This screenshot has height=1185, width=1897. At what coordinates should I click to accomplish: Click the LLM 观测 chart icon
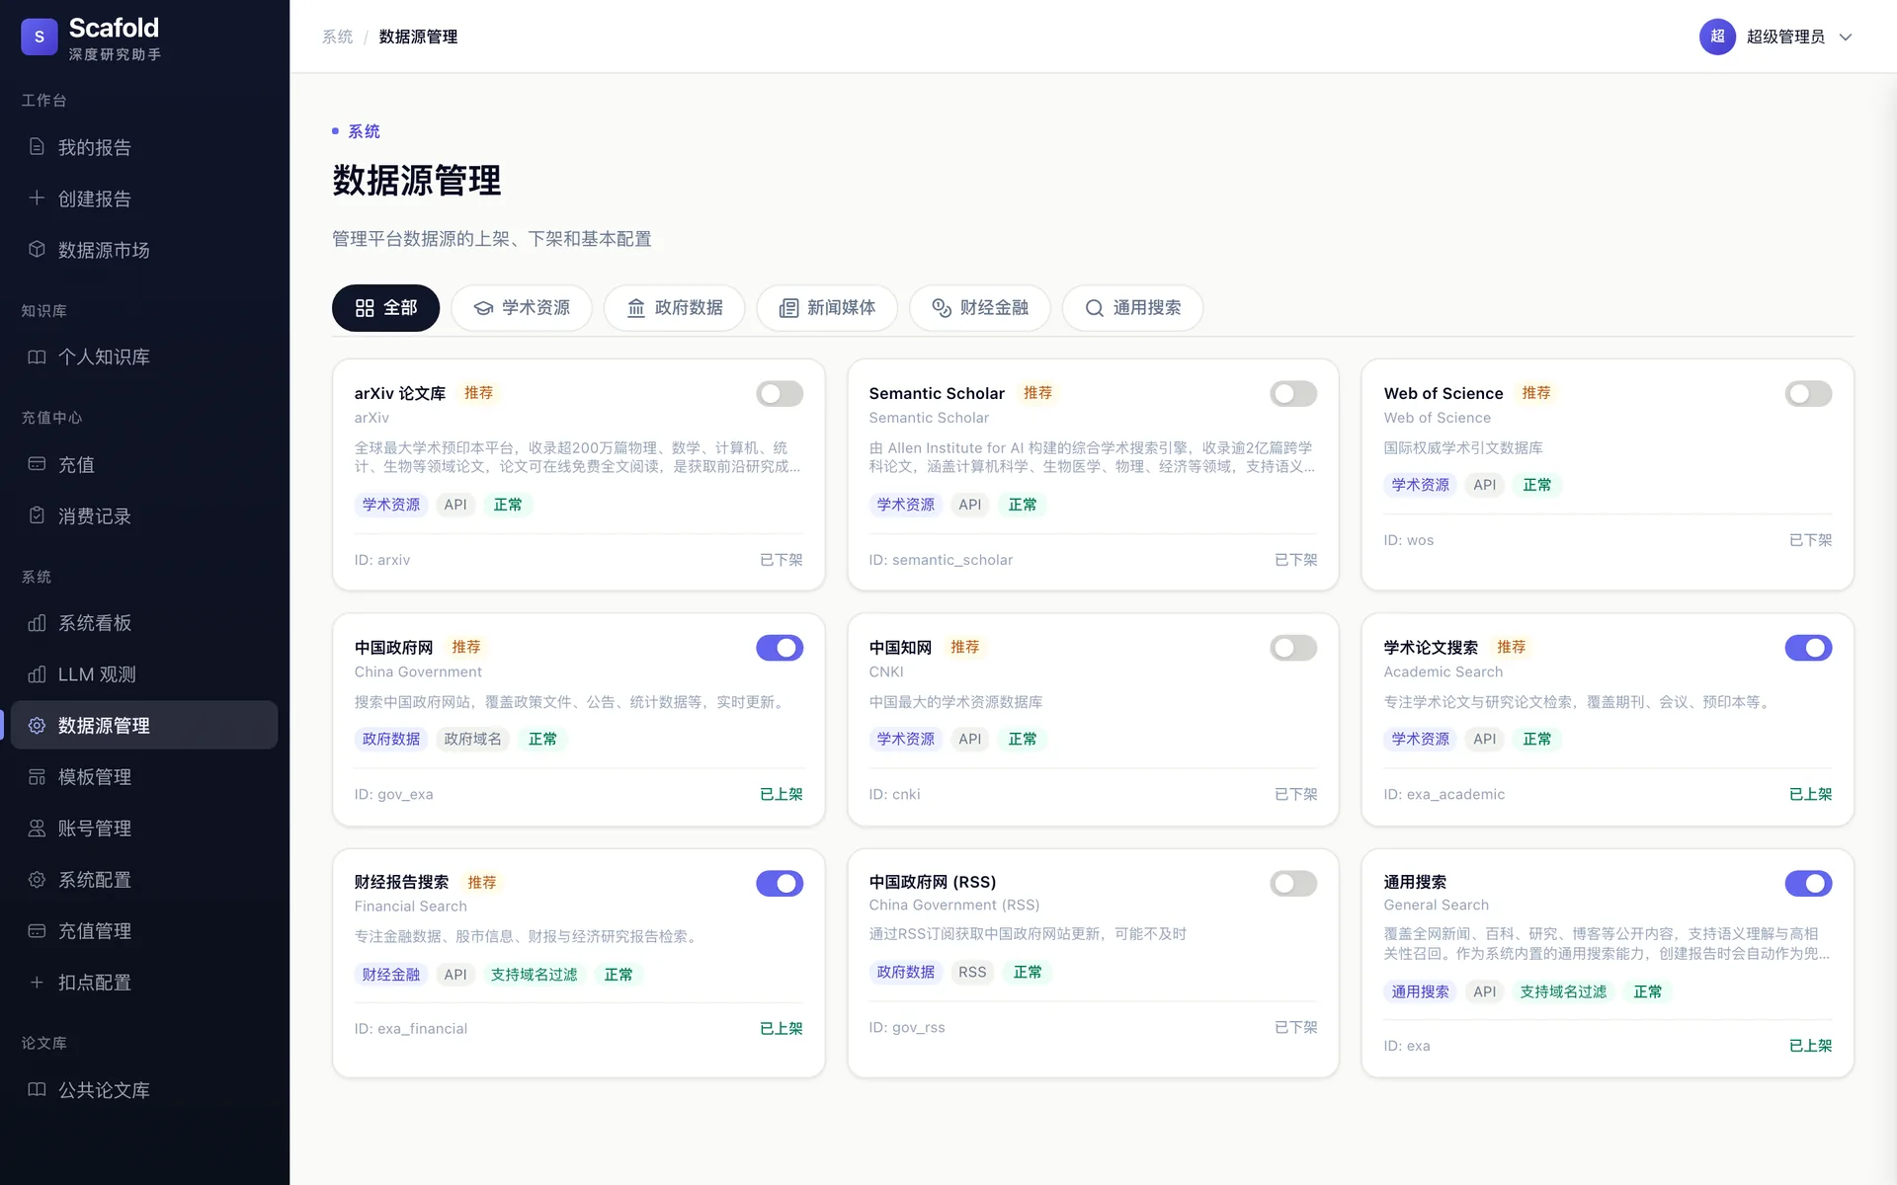37,674
